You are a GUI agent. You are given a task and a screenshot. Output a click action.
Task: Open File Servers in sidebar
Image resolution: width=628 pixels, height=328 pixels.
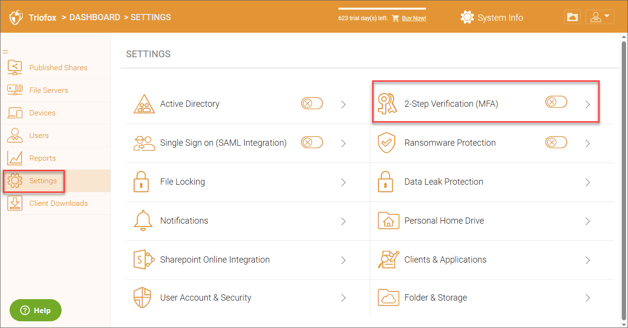click(55, 90)
